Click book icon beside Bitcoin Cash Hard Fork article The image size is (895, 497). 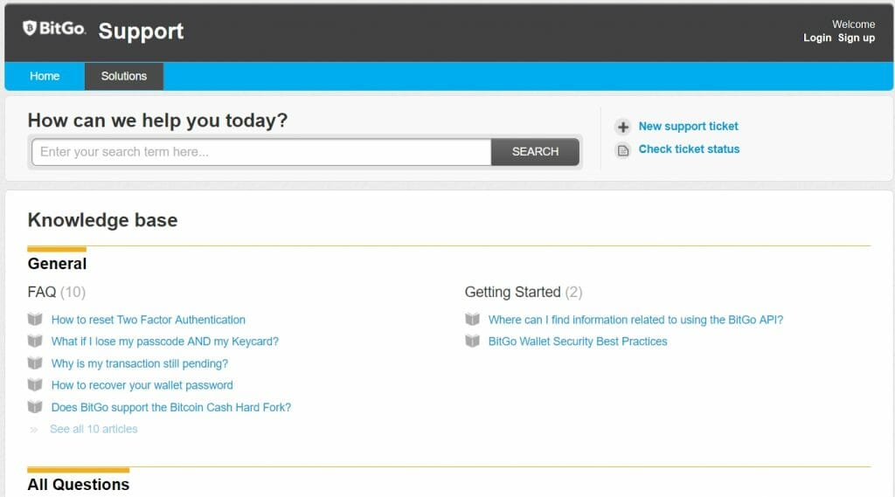coord(35,407)
